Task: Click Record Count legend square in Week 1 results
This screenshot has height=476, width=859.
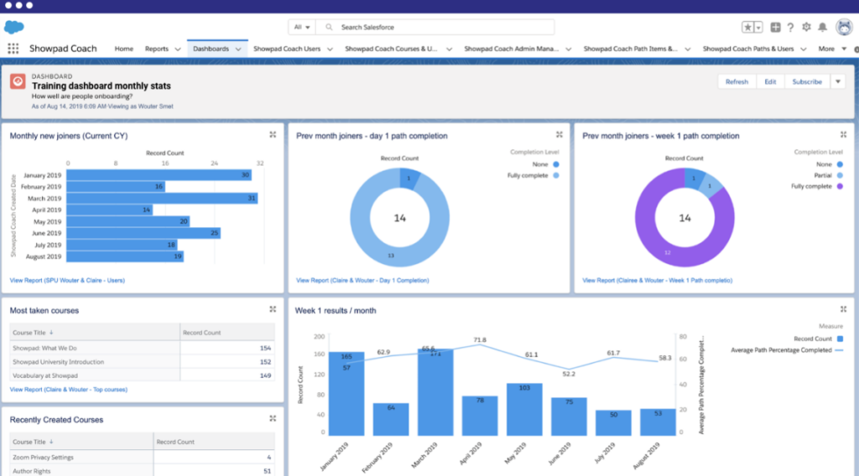Action: (x=840, y=339)
